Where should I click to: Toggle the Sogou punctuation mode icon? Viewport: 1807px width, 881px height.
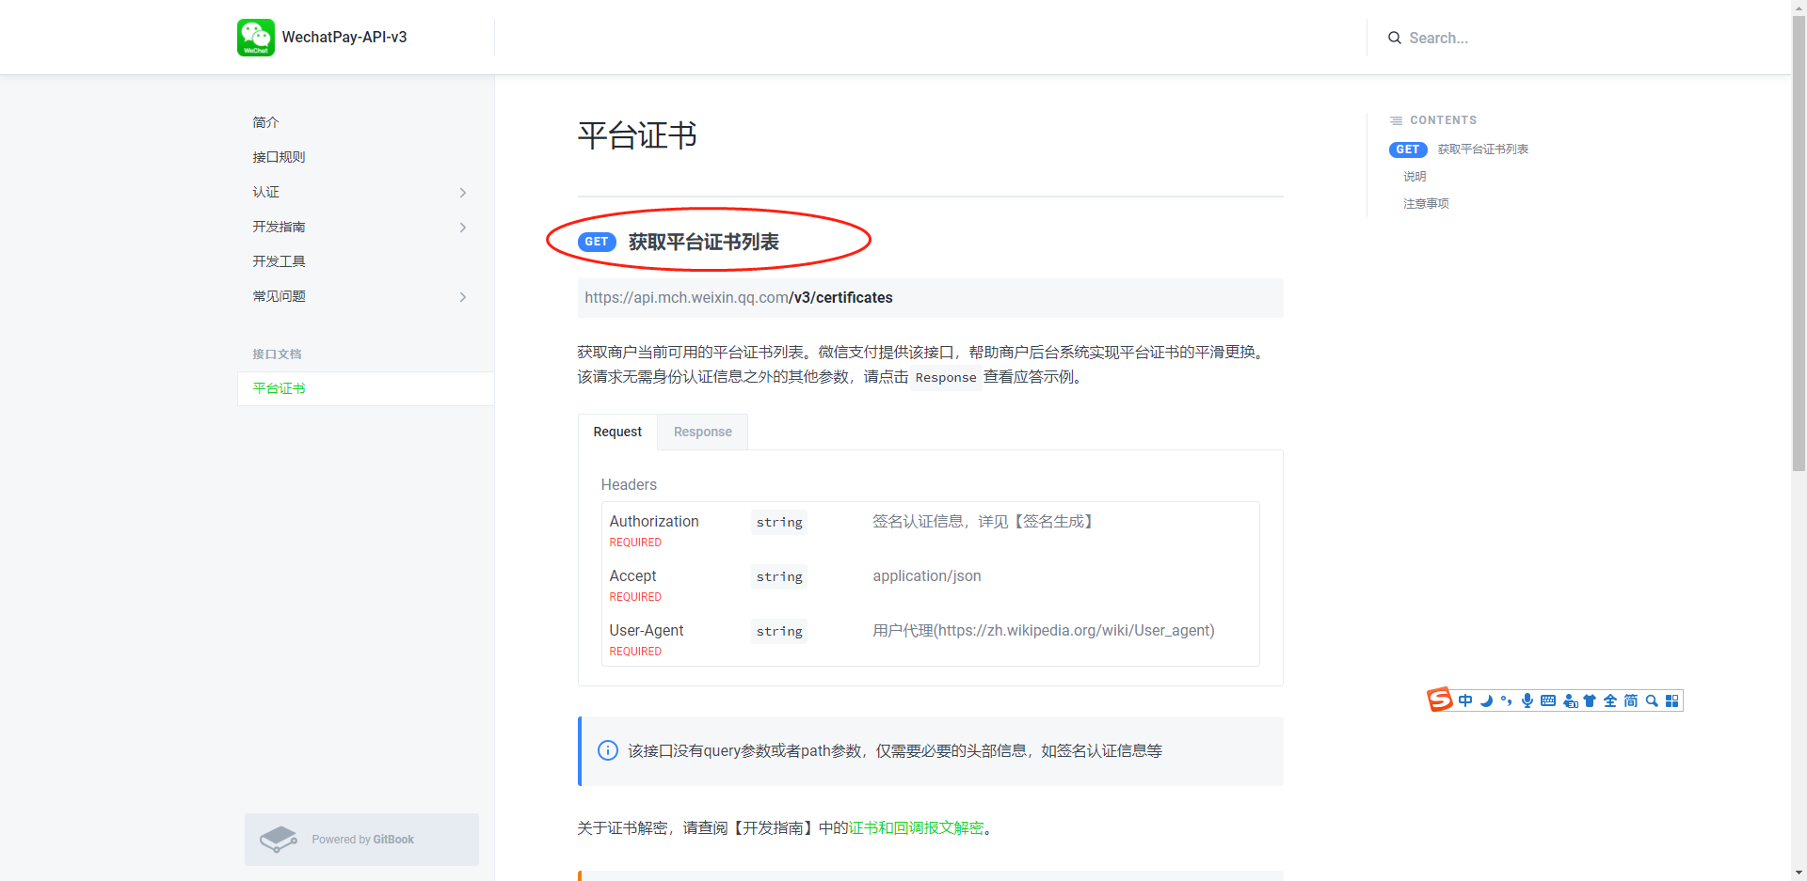pos(1507,700)
